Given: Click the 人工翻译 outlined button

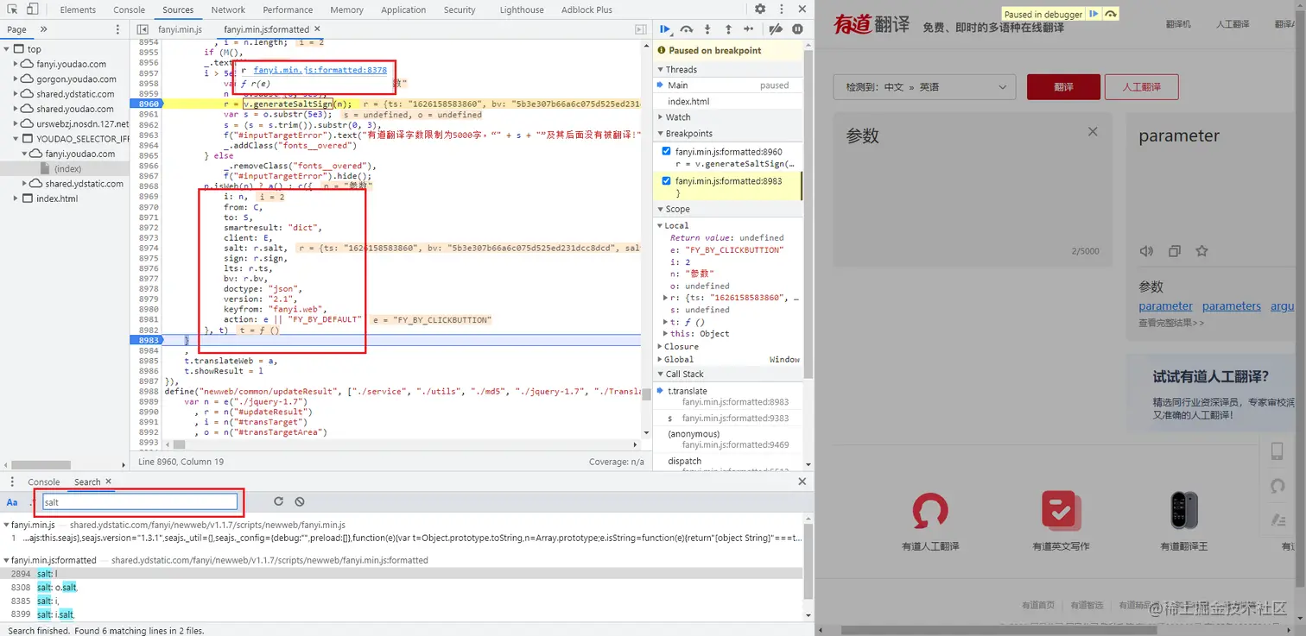Looking at the screenshot, I should tap(1141, 87).
